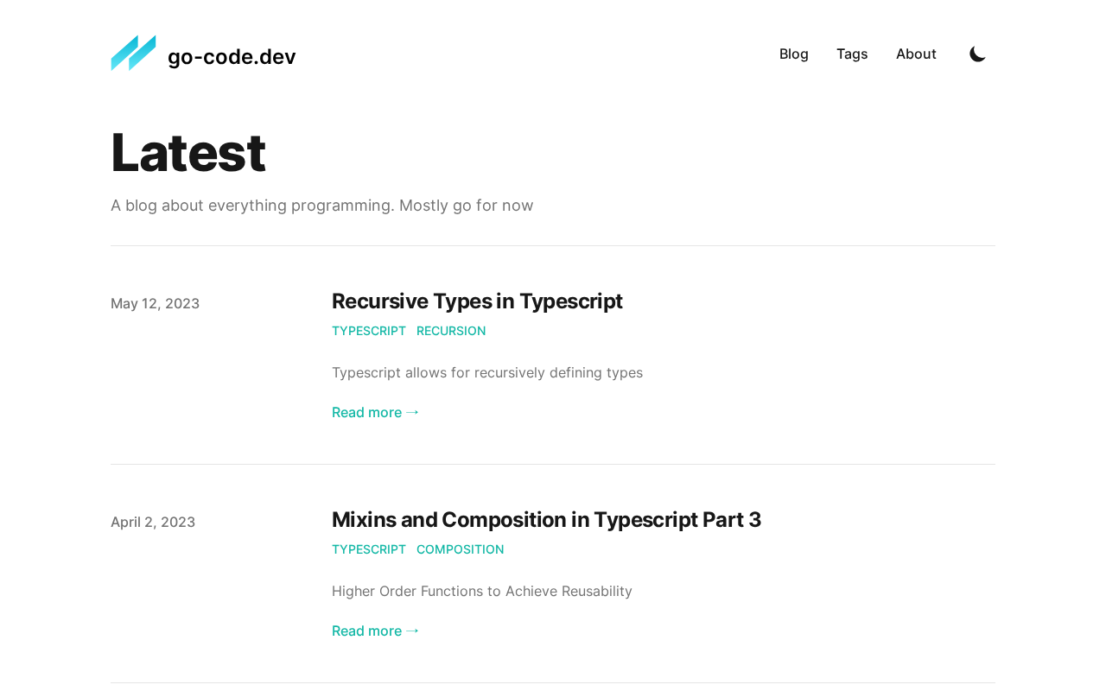This screenshot has height=691, width=1106.
Task: Go to the Tags page
Action: click(x=852, y=54)
